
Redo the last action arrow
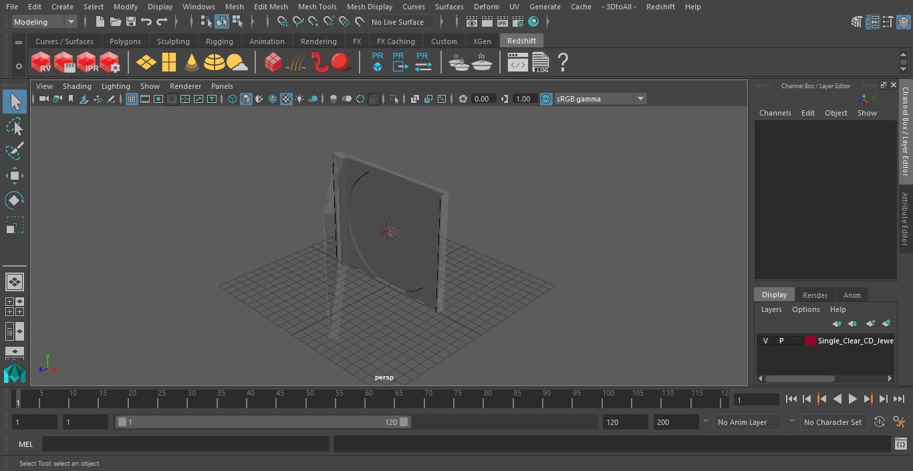click(x=162, y=22)
